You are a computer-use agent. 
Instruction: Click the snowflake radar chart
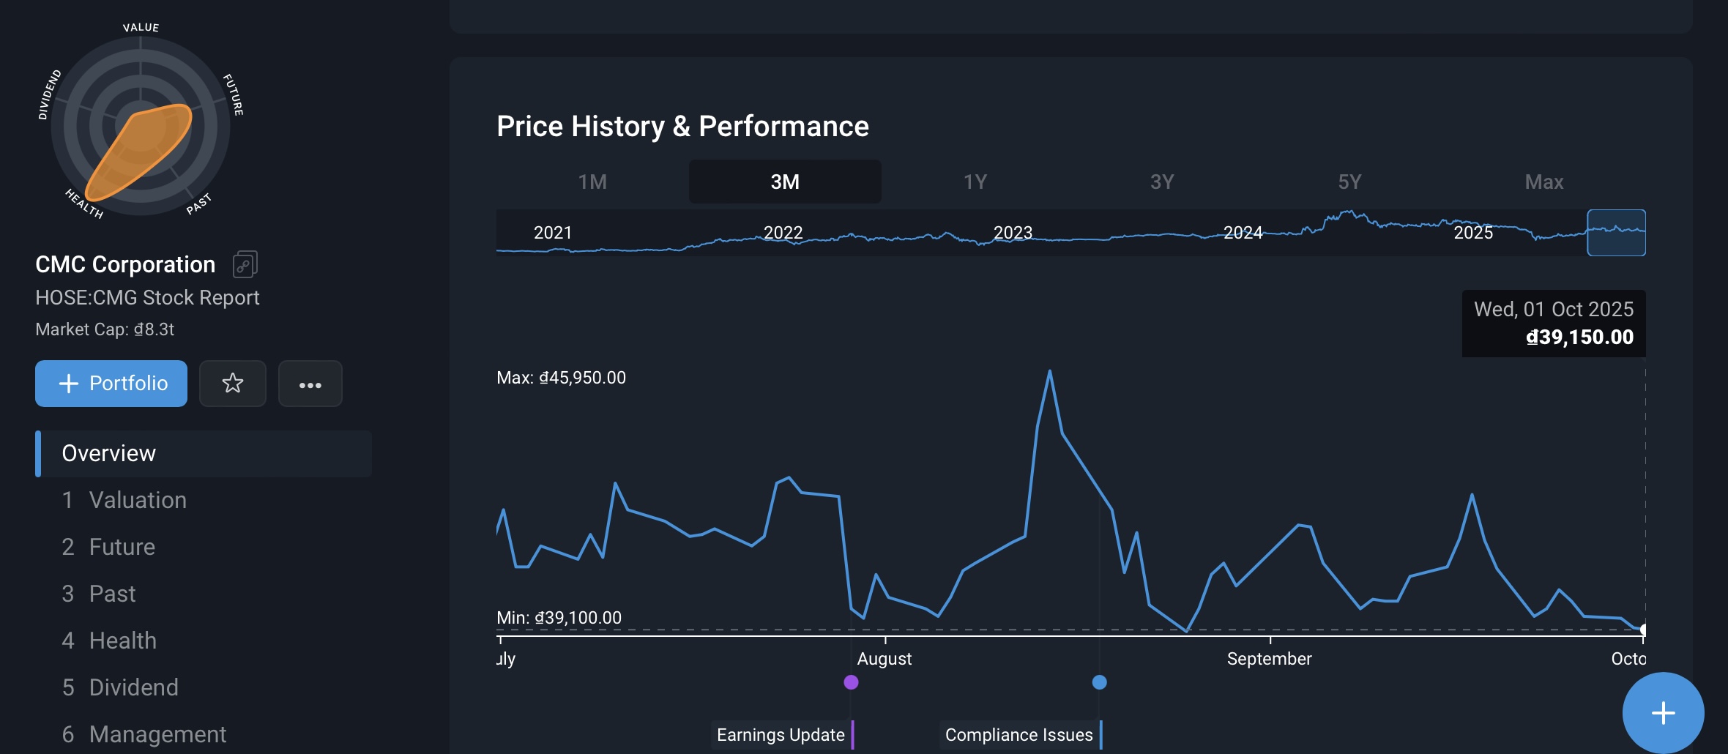(x=141, y=126)
